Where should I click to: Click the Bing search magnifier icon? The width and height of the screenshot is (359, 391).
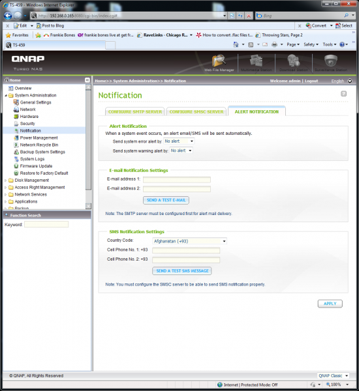346,16
